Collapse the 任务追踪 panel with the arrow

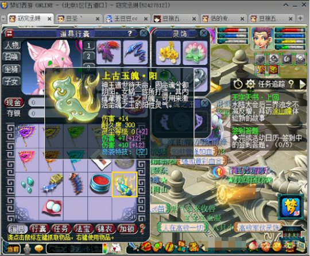pyautogui.click(x=303, y=84)
